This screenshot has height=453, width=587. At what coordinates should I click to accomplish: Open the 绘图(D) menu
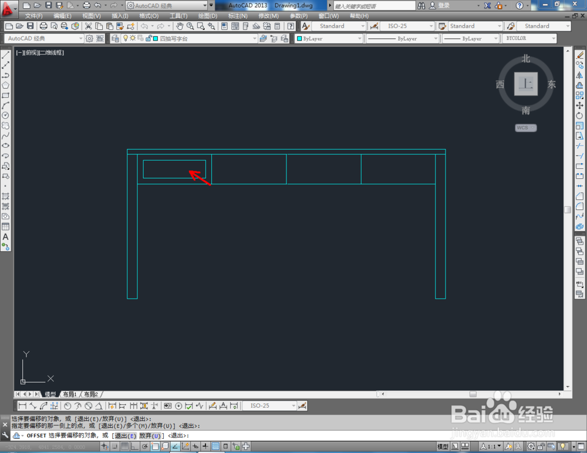click(207, 16)
